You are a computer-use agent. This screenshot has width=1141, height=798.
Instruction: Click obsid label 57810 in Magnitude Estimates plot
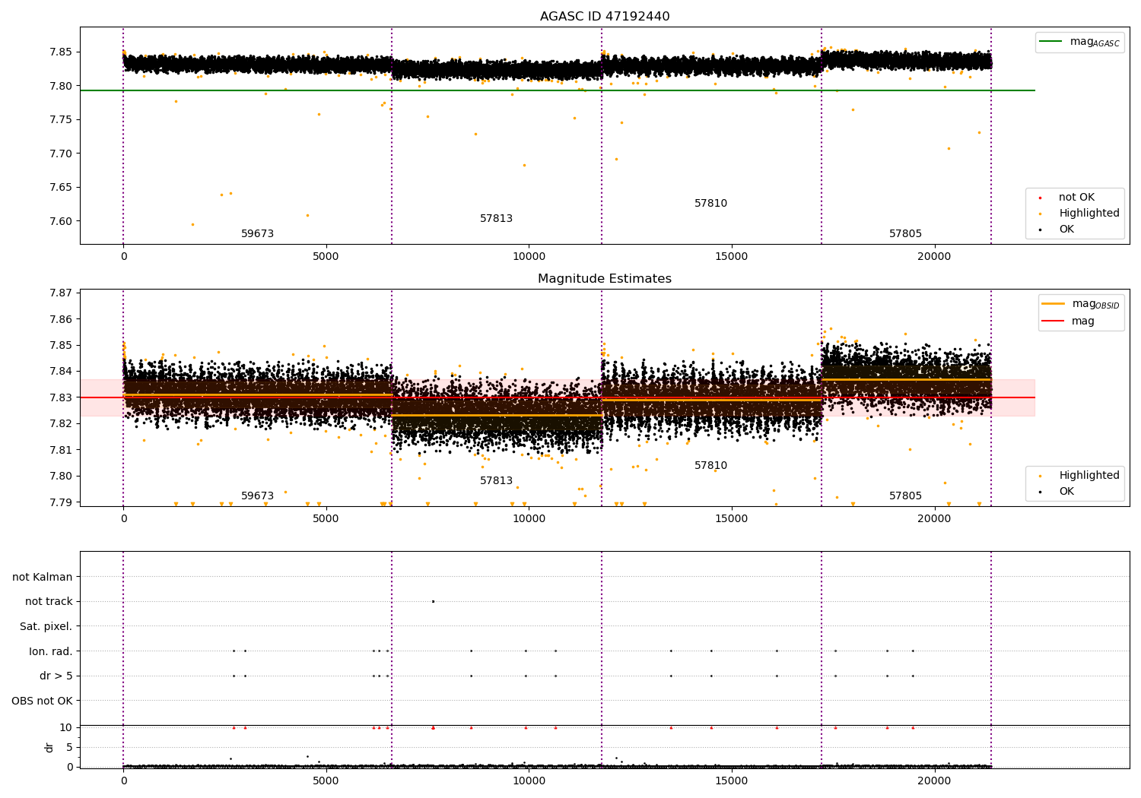click(x=710, y=466)
